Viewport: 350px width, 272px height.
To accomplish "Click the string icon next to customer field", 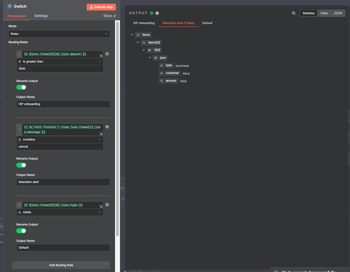I will pos(161,73).
